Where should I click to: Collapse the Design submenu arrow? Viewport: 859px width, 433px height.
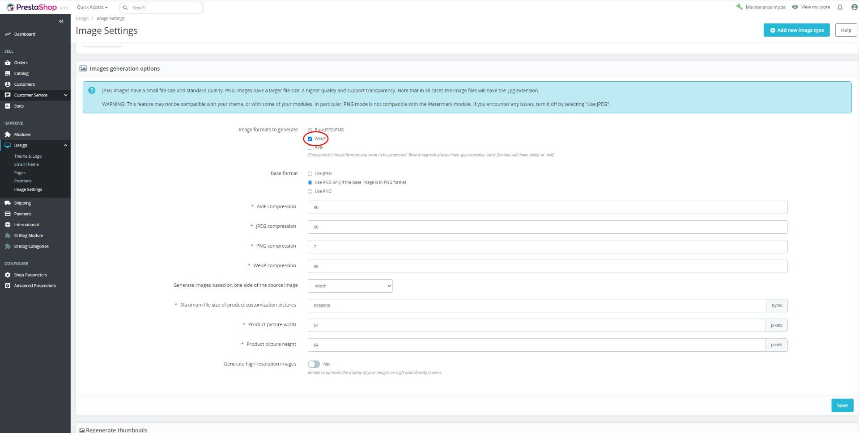[66, 145]
